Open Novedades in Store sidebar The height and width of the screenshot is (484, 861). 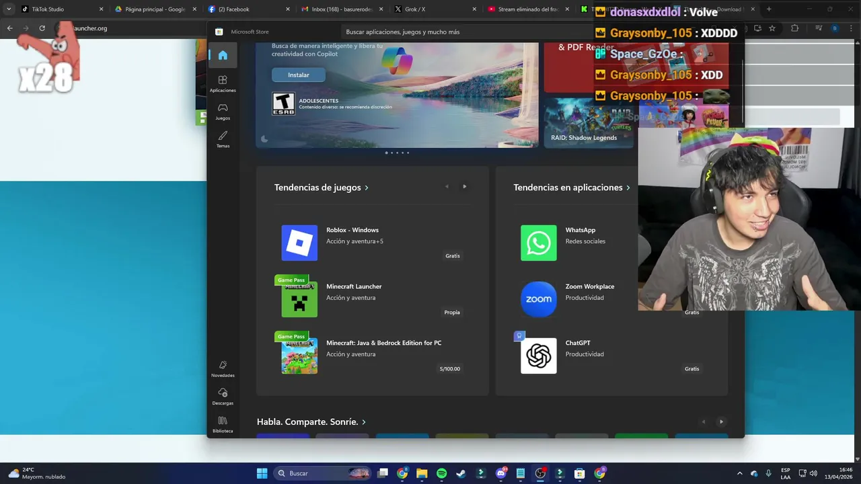pos(223,368)
